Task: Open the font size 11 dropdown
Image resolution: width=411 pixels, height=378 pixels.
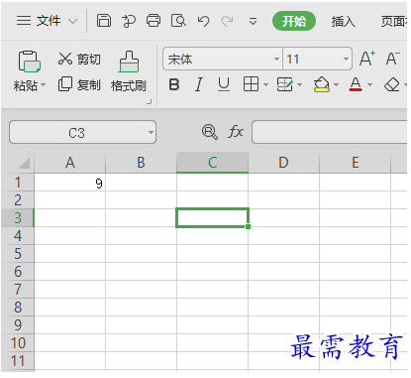Action: [346, 60]
